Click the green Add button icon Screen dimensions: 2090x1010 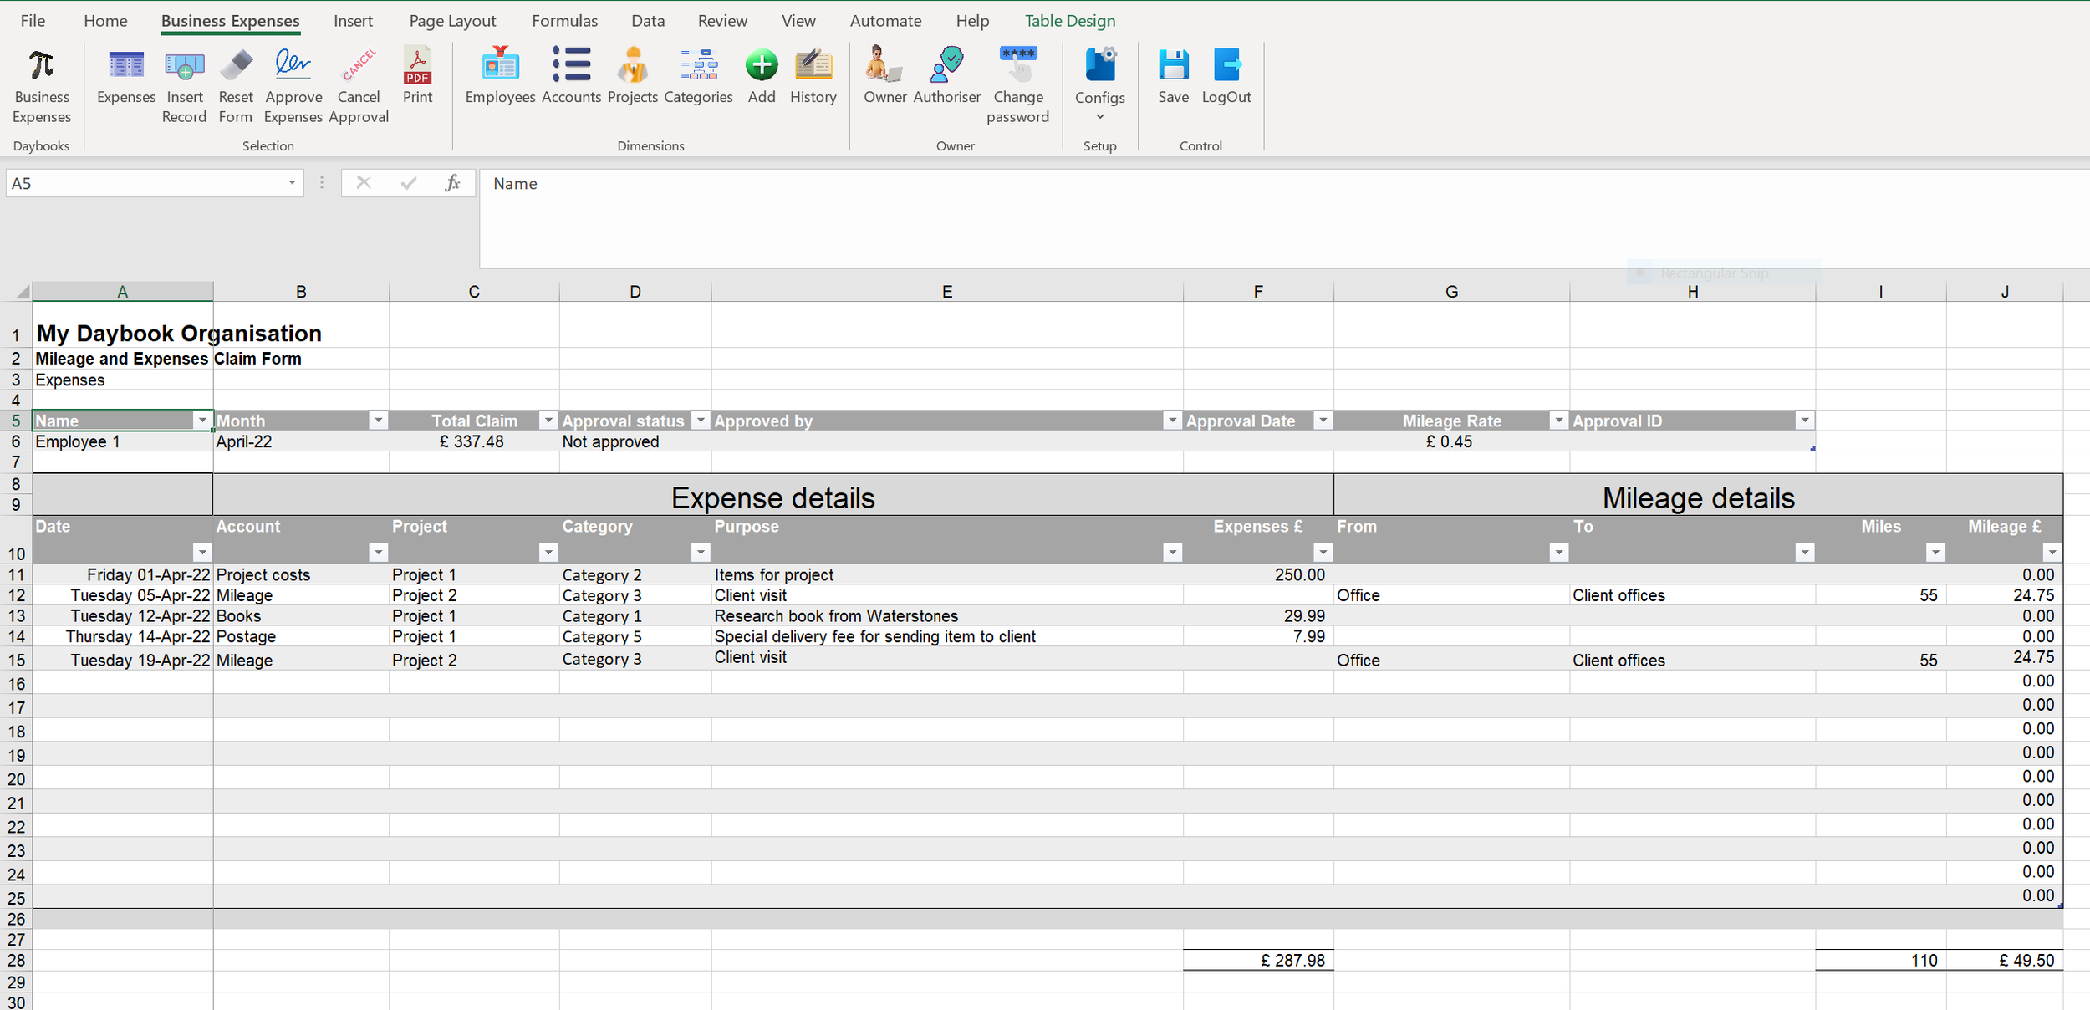(x=761, y=66)
